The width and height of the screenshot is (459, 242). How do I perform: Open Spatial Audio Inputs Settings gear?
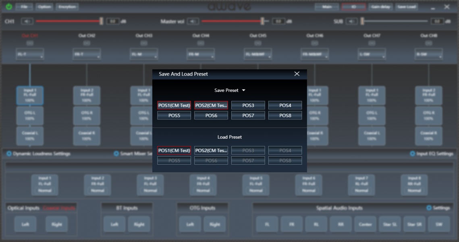429,208
